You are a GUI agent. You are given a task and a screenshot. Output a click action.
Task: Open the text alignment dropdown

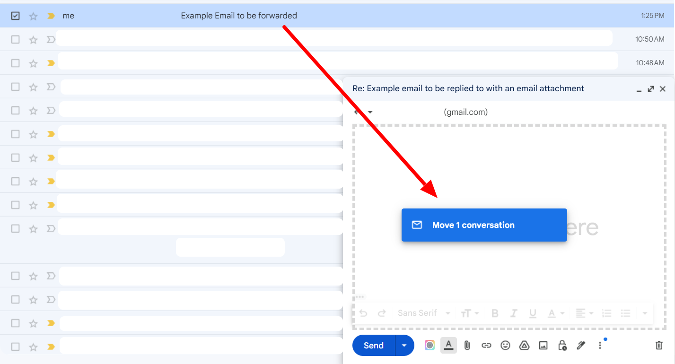click(x=584, y=313)
